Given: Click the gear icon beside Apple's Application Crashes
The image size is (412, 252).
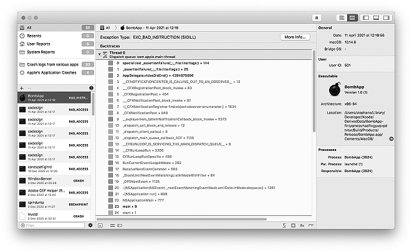Looking at the screenshot, I should click(22, 72).
